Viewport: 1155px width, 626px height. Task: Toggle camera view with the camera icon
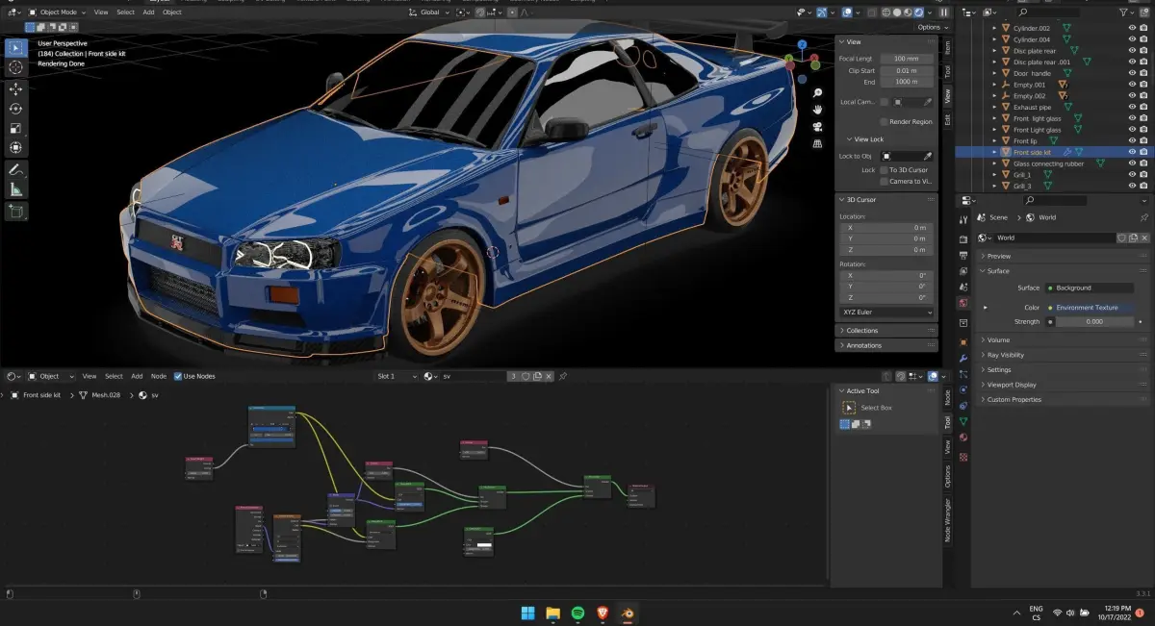click(x=817, y=126)
